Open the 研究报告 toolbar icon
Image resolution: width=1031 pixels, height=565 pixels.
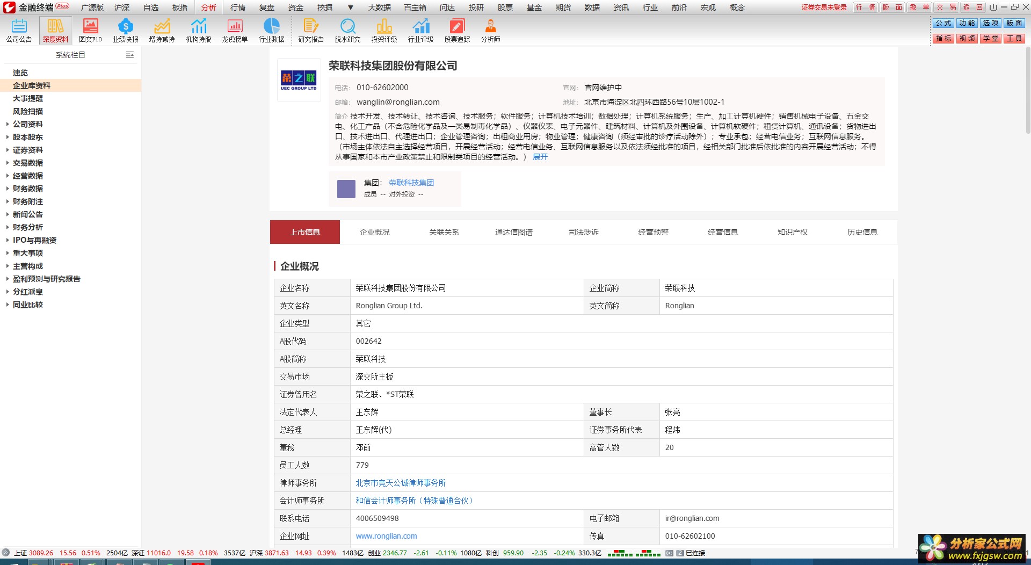[x=311, y=31]
